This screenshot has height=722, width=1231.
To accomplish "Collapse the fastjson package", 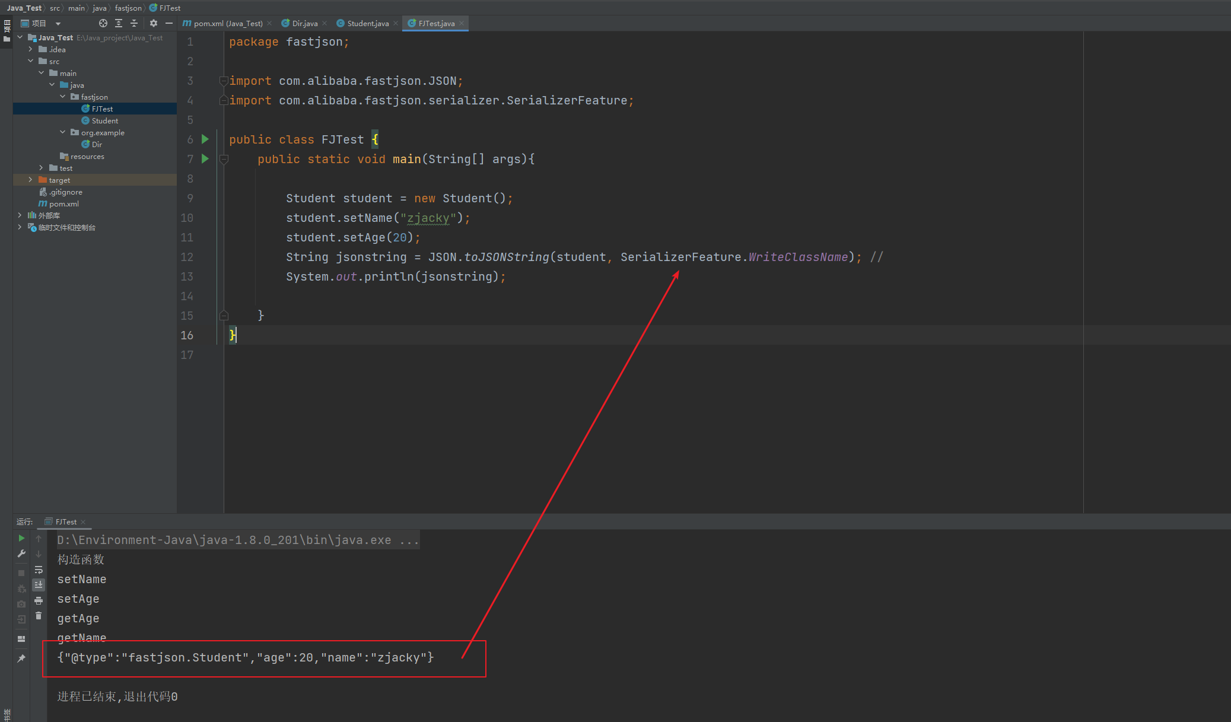I will 63,97.
